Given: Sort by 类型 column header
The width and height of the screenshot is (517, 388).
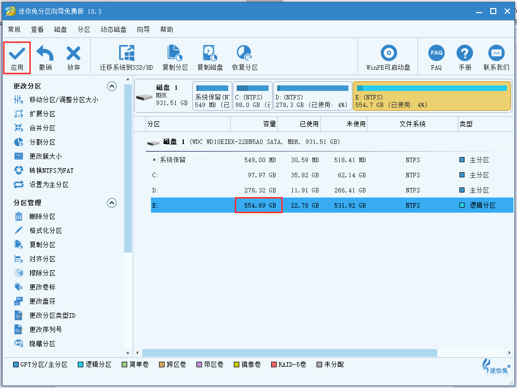Looking at the screenshot, I should click(486, 124).
